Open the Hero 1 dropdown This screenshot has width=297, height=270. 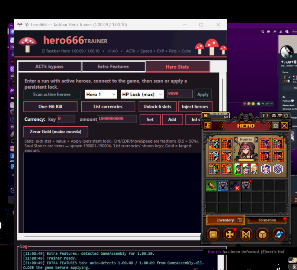point(101,94)
